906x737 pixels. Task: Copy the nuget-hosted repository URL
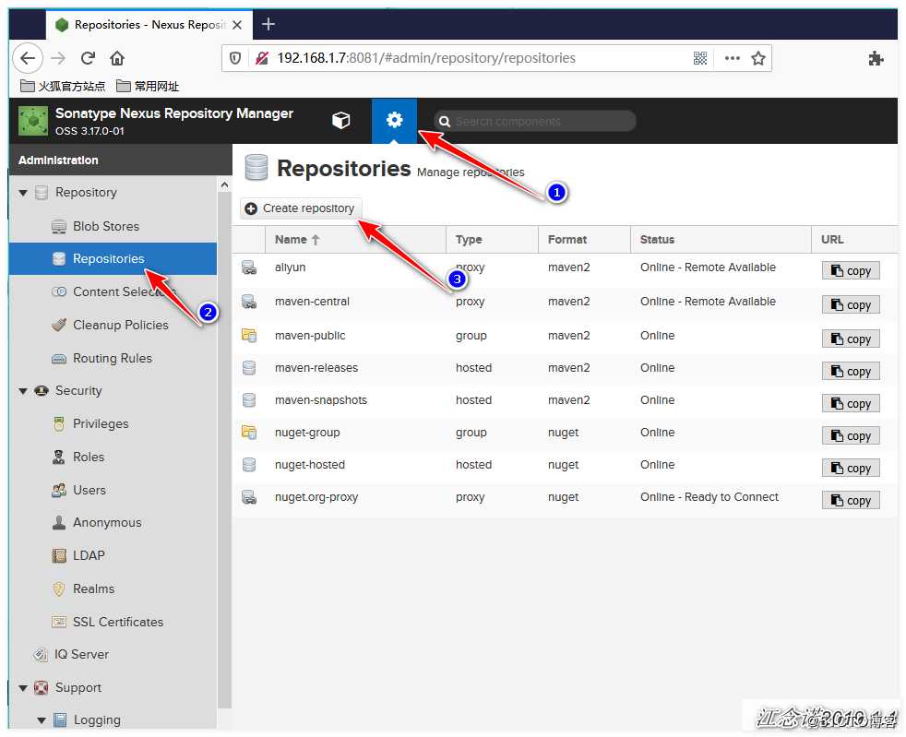pyautogui.click(x=851, y=468)
